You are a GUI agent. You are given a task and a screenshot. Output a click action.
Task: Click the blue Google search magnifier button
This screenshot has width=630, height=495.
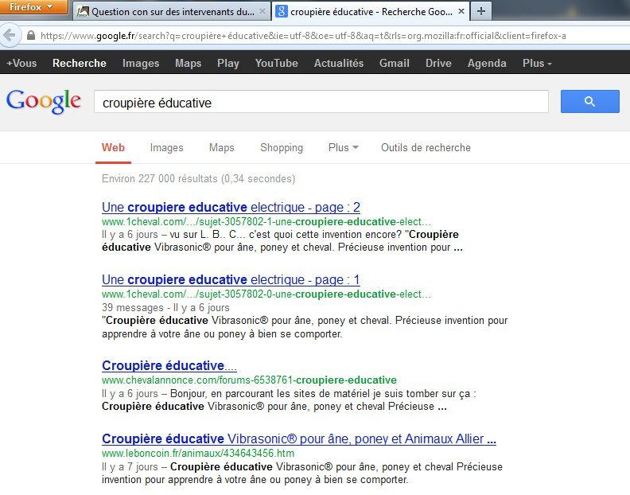click(x=589, y=102)
